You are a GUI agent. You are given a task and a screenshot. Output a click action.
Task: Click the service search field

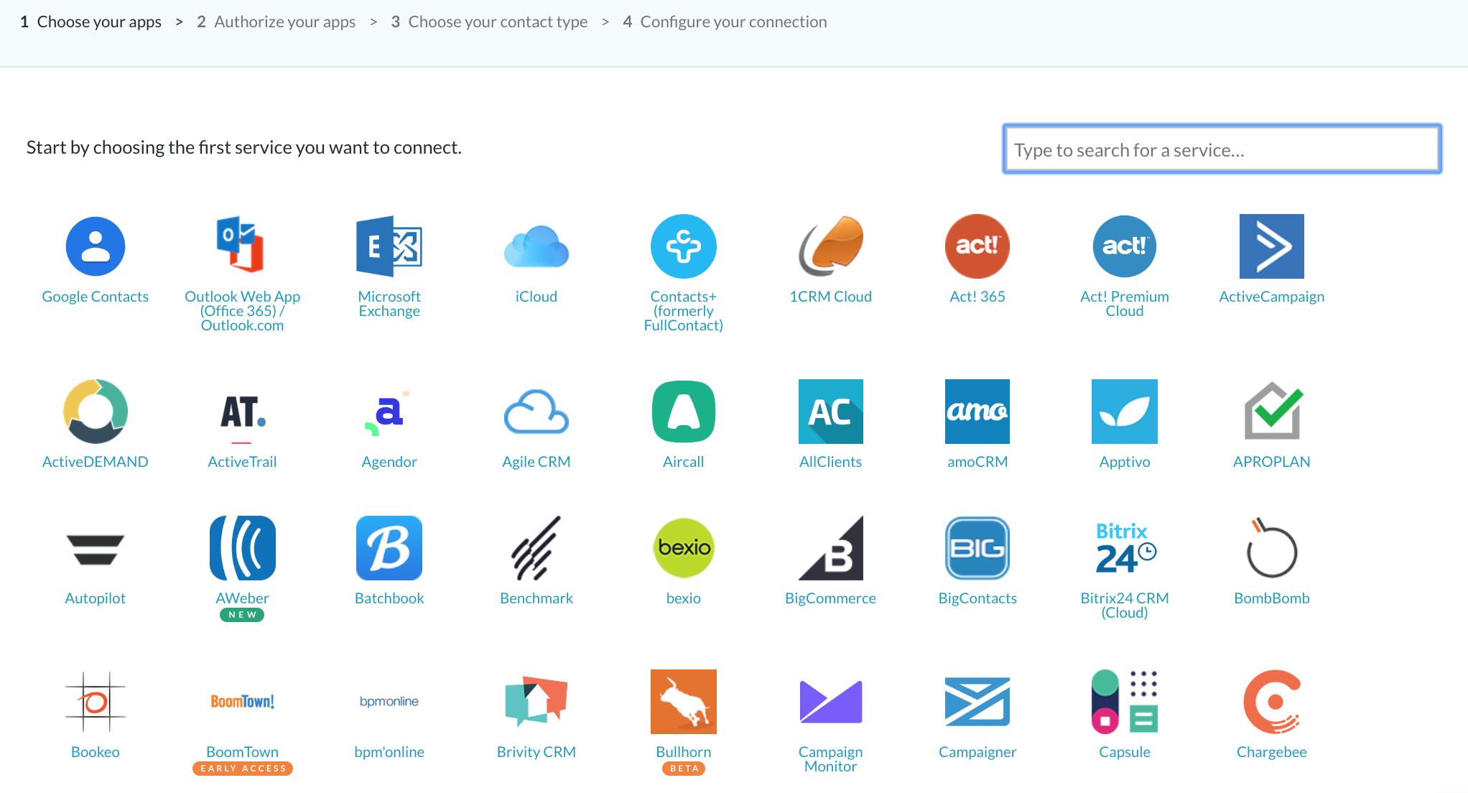[x=1222, y=149]
